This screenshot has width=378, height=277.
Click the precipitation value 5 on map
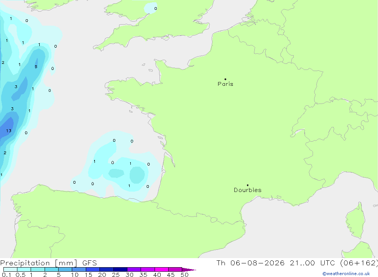coord(36,67)
